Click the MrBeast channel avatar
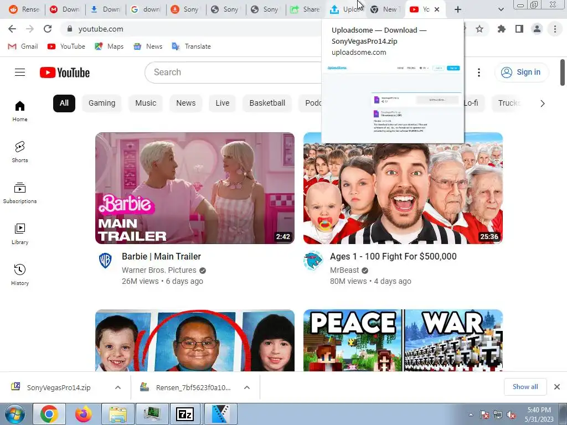567x425 pixels. 313,261
